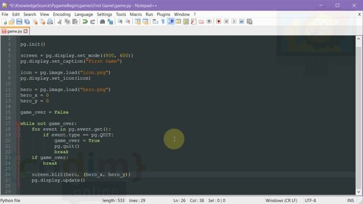
Task: Open the ? help menu
Action: 195,14
